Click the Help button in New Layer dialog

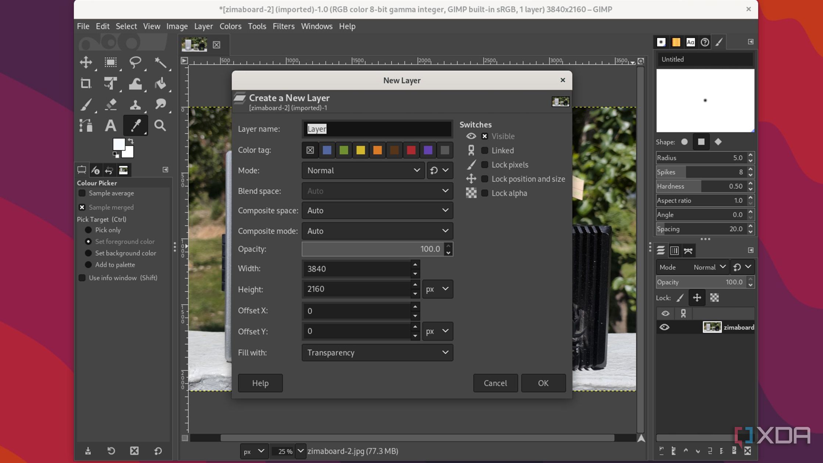(x=260, y=383)
